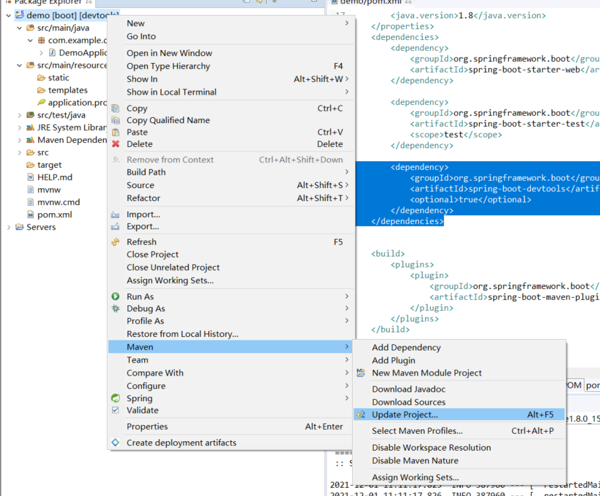Screen dimensions: 600x496
Task: Click the Validate checkmark icon
Action: [x=115, y=410]
